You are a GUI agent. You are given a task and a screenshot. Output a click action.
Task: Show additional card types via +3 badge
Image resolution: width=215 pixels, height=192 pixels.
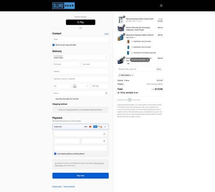coord(105,127)
